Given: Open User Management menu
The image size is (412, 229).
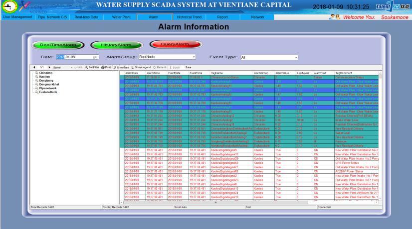Looking at the screenshot, I should click(17, 17).
